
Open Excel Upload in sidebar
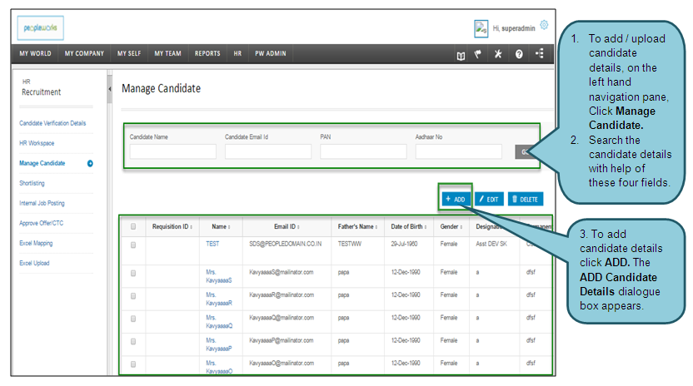34,263
